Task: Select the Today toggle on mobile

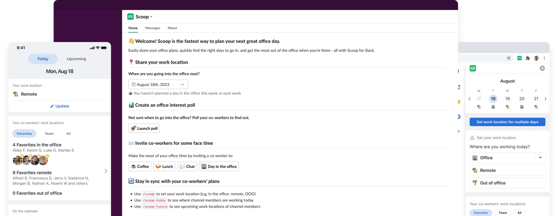Action: click(43, 59)
